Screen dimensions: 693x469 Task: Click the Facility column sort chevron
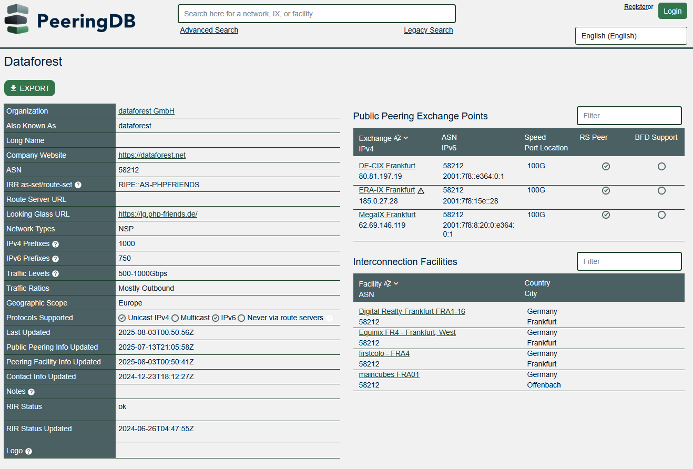click(x=395, y=283)
